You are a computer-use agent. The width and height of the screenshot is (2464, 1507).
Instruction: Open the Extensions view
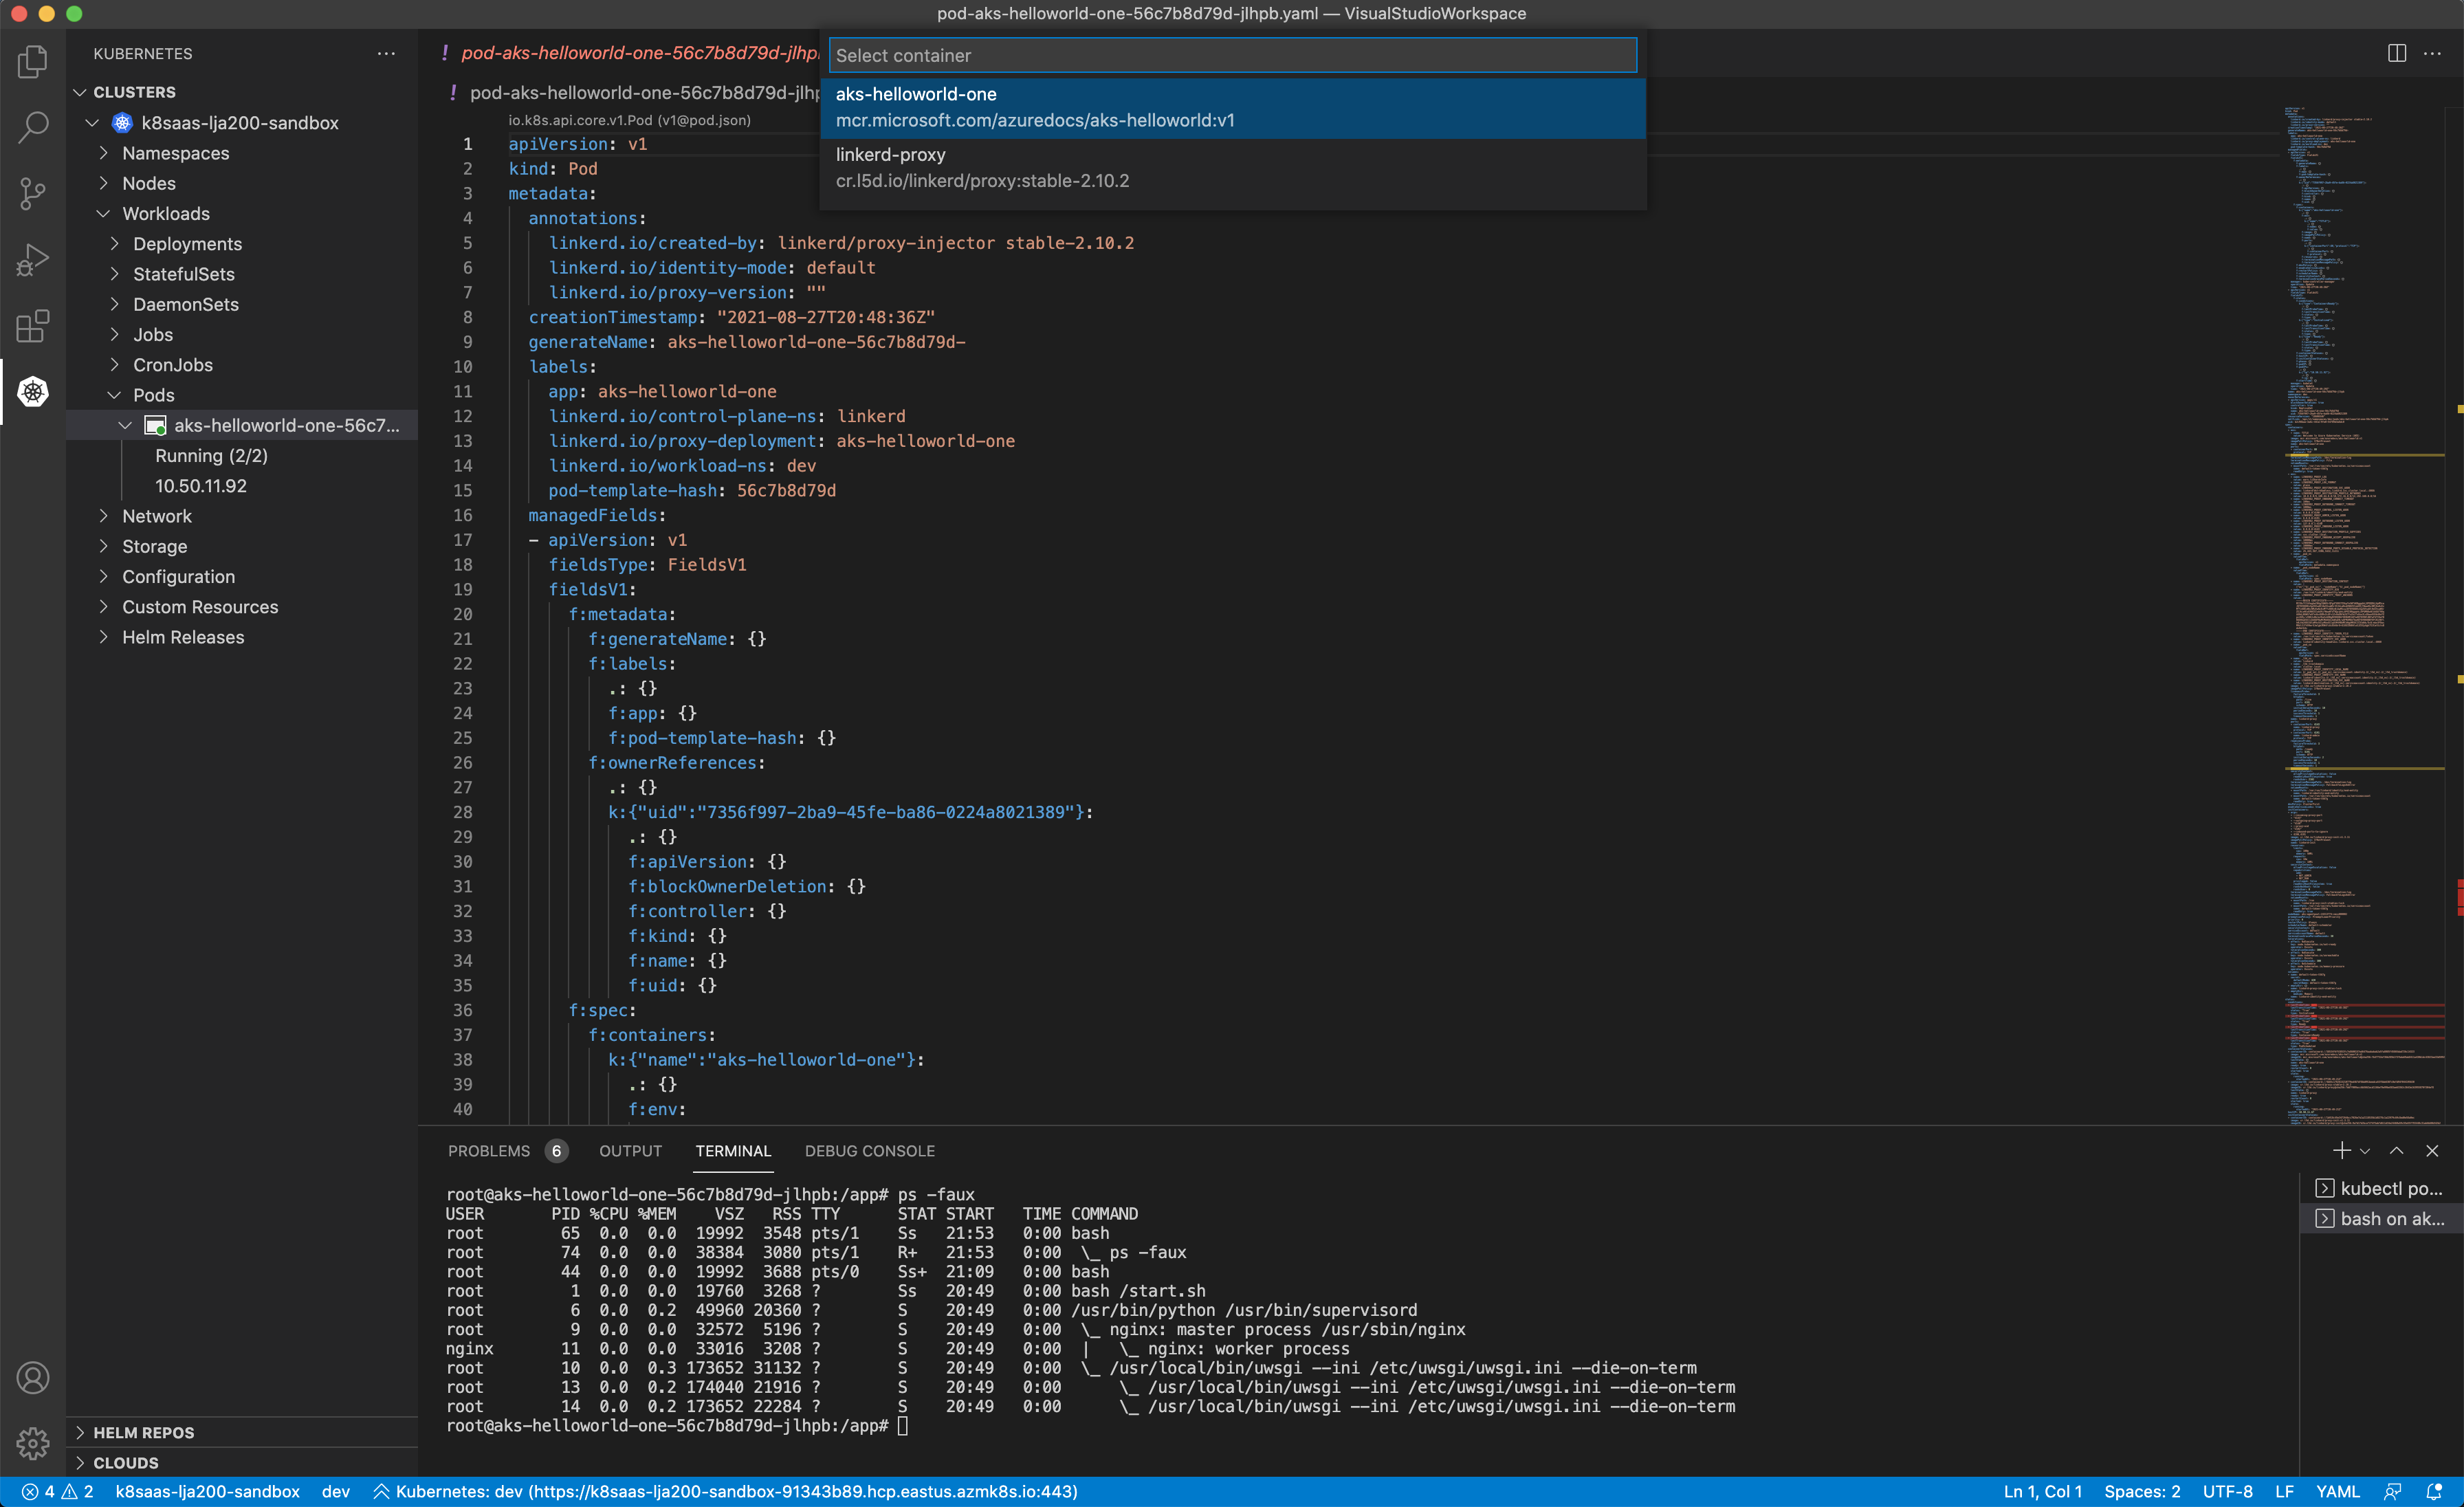pyautogui.click(x=33, y=326)
